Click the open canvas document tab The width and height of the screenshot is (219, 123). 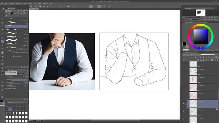34,9
